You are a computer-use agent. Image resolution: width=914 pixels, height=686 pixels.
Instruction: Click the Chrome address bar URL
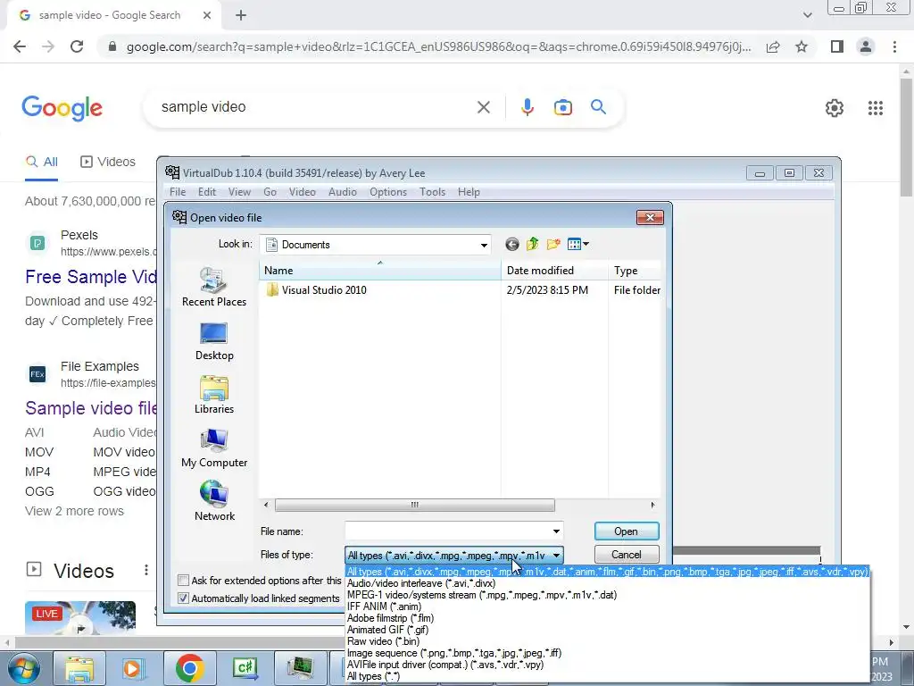pos(438,46)
